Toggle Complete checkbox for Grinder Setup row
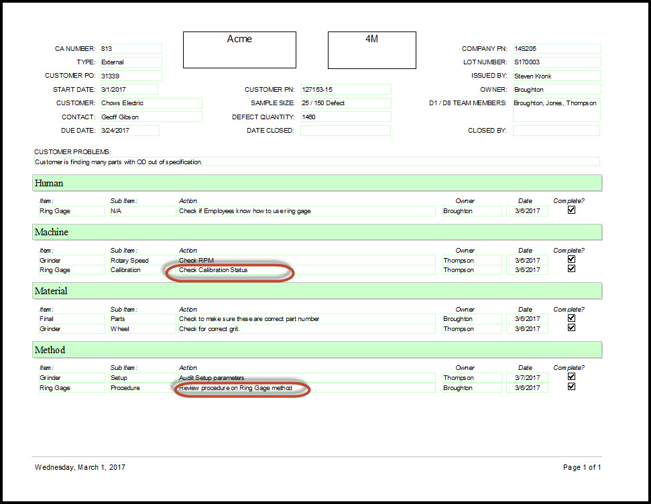 571,377
